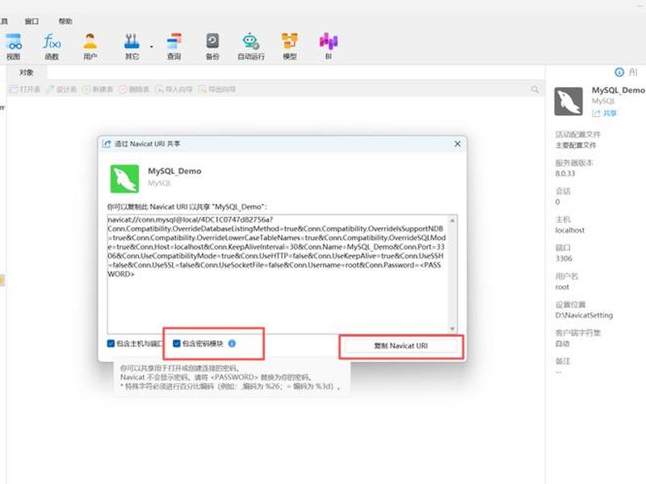
Task: Click the gray MySQL dolphin icon in info panel
Action: click(568, 102)
